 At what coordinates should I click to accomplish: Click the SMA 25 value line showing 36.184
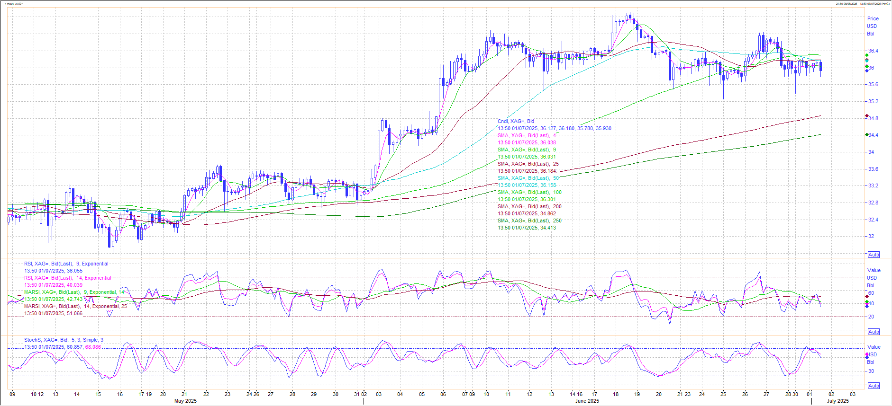pos(527,171)
